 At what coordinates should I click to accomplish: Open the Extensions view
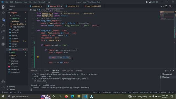coord(3,32)
